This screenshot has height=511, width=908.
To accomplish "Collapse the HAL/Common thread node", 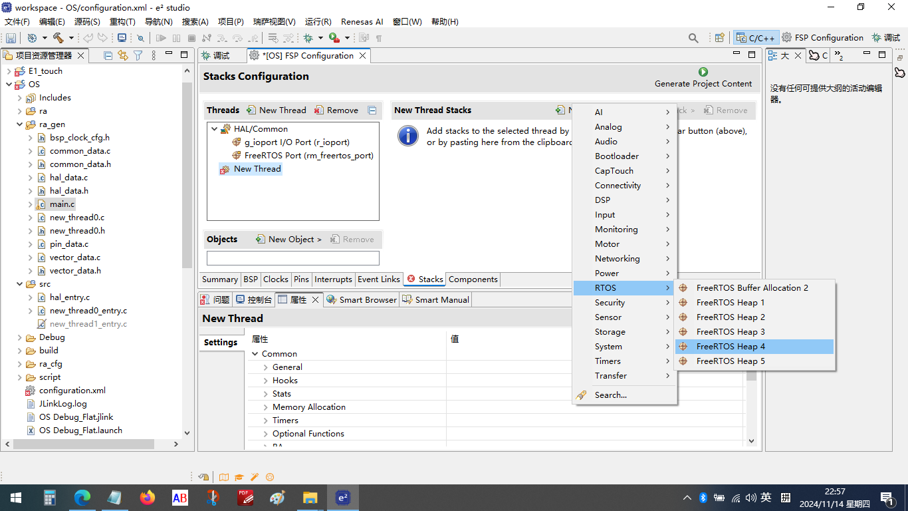I will pyautogui.click(x=214, y=129).
